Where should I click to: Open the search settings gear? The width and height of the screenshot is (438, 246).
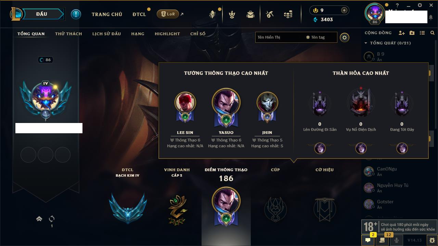345,38
